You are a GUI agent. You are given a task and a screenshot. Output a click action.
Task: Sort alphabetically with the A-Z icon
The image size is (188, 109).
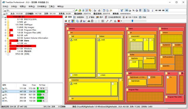click(145, 10)
